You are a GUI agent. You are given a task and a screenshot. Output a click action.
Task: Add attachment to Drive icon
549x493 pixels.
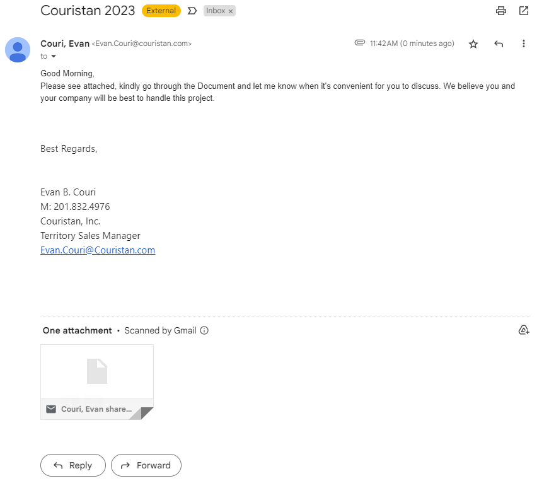[523, 330]
